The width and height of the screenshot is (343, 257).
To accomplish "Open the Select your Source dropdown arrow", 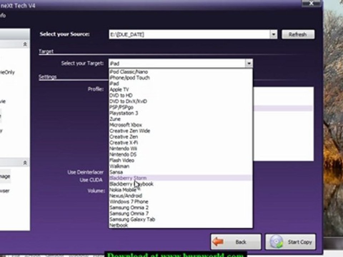I will tap(273, 34).
